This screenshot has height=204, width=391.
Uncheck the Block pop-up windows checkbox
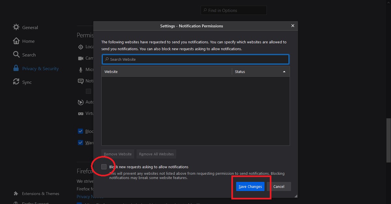point(80,131)
